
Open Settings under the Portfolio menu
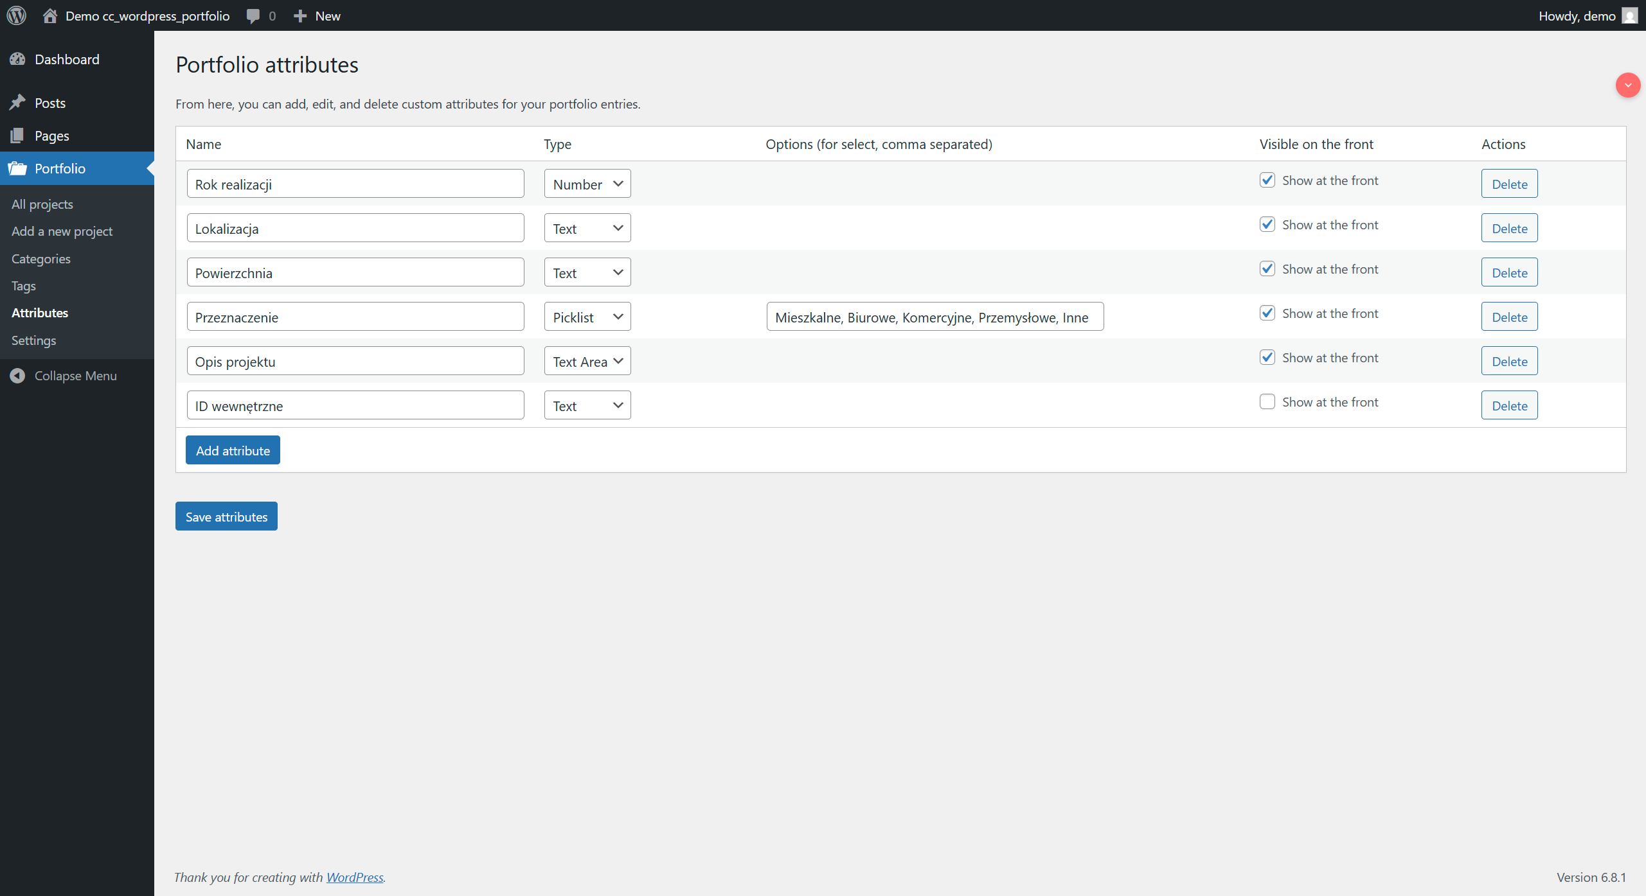tap(33, 340)
